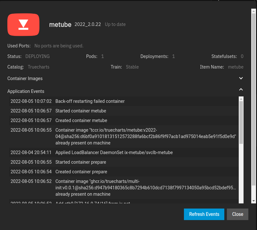Image resolution: width=257 pixels, height=230 pixels.
Task: Click the Truecharts catalog value
Action: pyautogui.click(x=38, y=67)
